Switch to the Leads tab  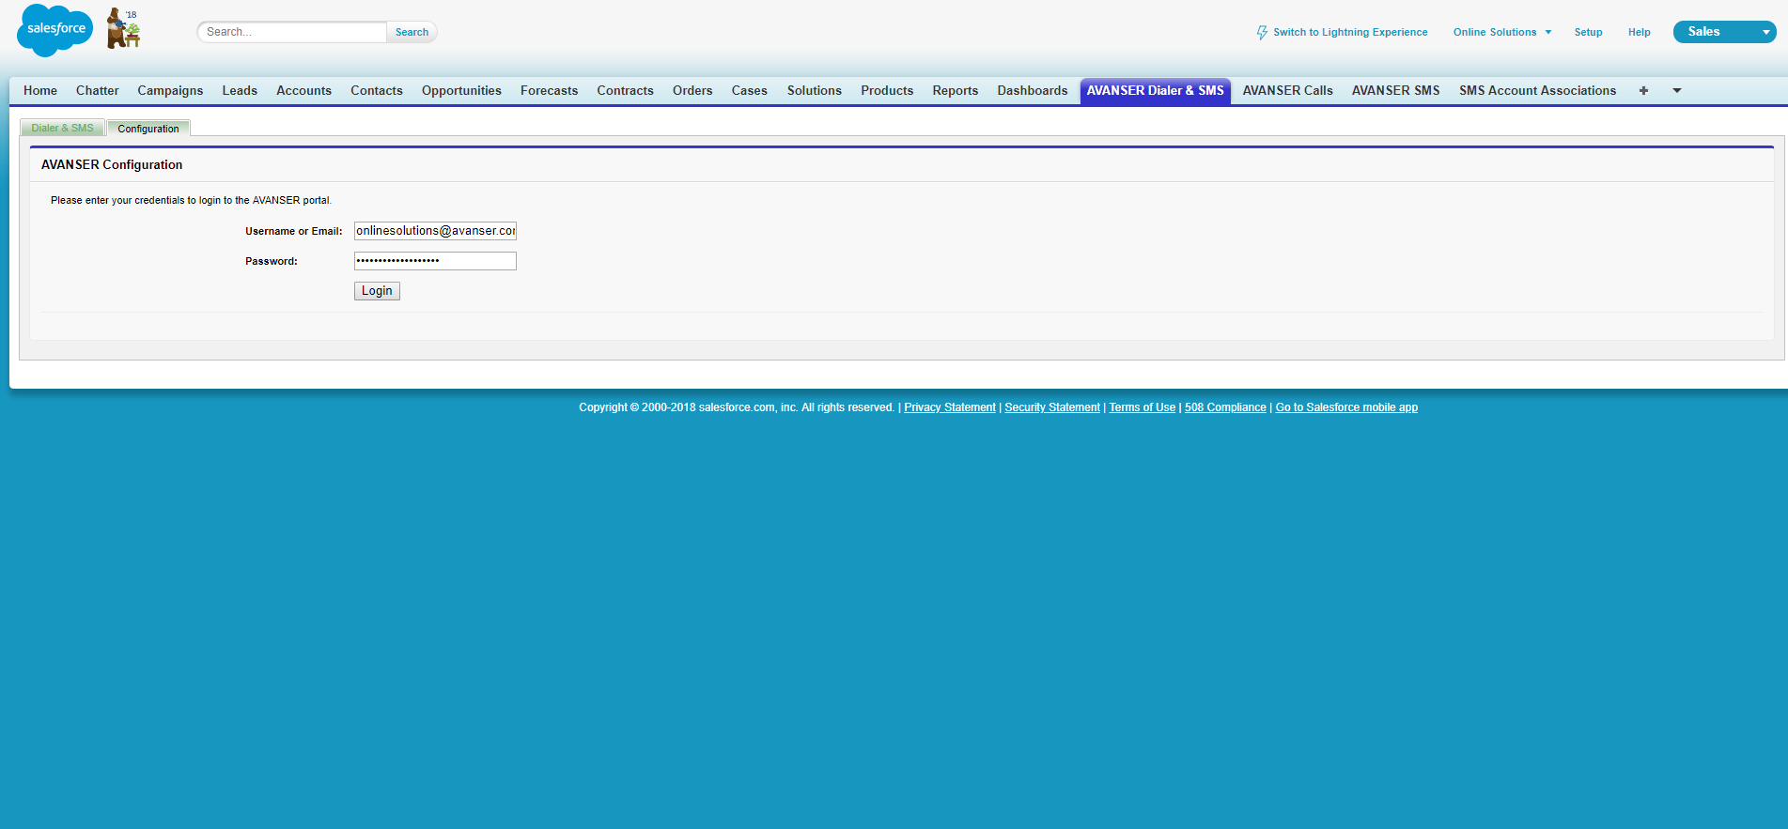pos(240,91)
